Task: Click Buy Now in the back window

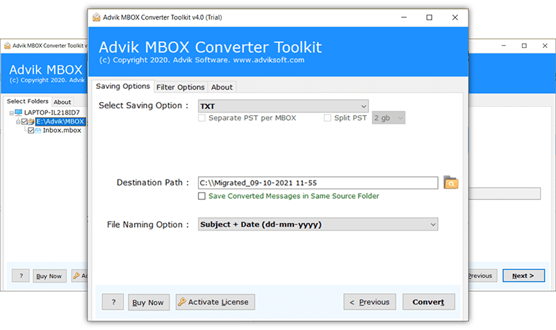Action: [x=49, y=276]
